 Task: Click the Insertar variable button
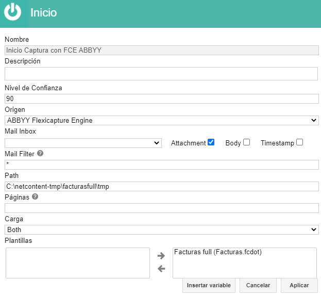pos(209,285)
